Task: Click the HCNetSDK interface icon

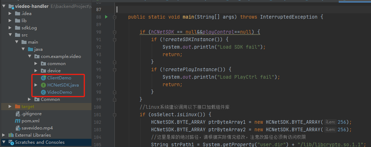Action: (43, 85)
